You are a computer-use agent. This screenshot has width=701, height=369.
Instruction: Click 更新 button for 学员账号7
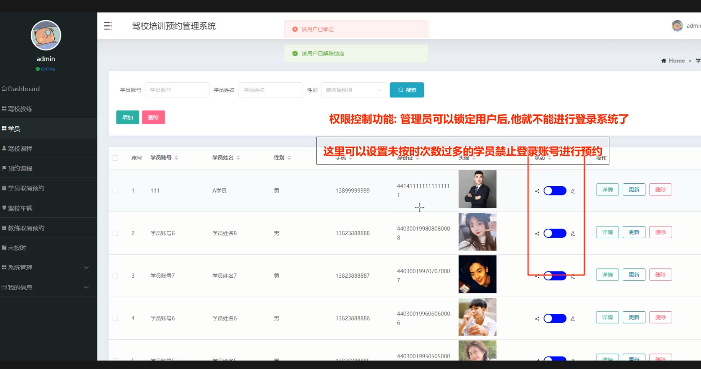pyautogui.click(x=634, y=275)
